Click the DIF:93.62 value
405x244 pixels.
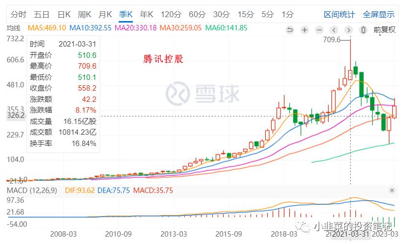tap(80, 191)
